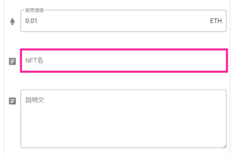Click the ETH currency suffix

(216, 21)
